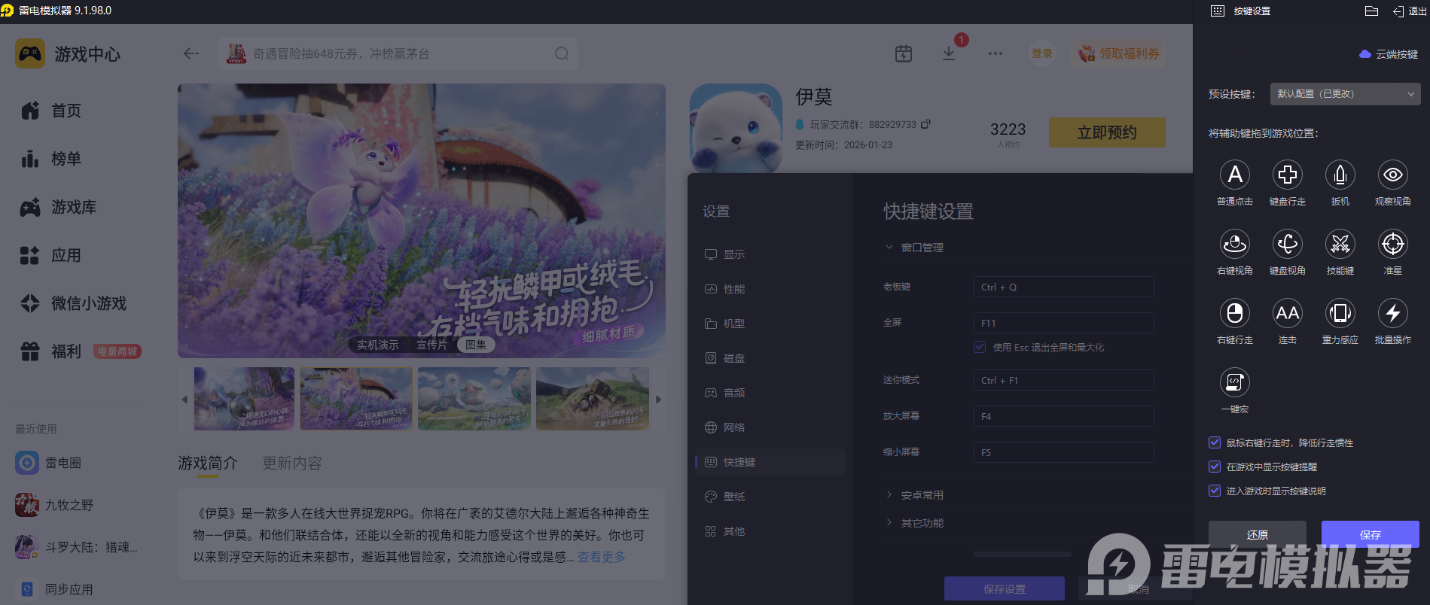Click the 还原 restore button
1430x605 pixels.
[1257, 534]
